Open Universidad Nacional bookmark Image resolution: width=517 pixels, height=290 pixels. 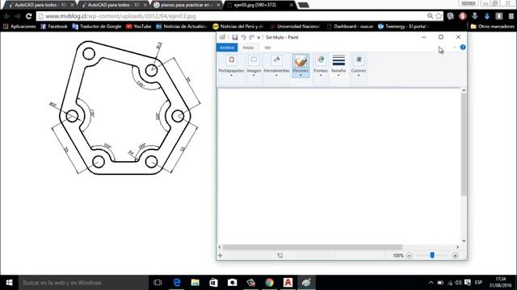295,27
